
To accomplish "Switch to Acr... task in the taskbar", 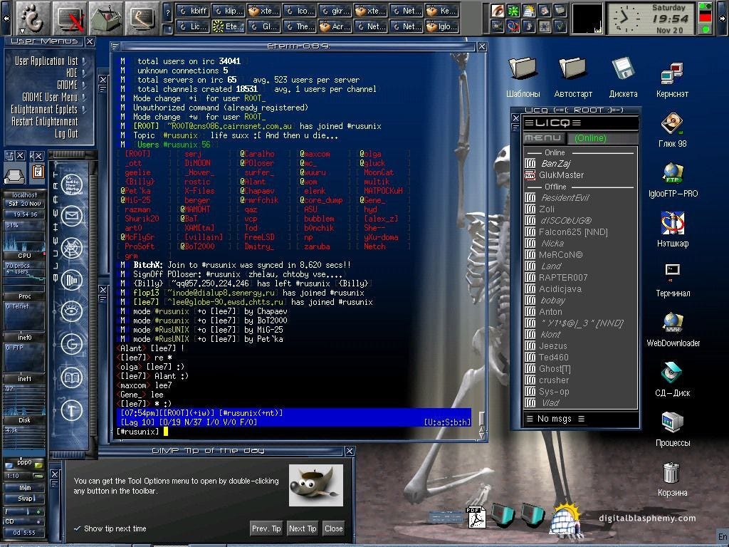I will coord(336,26).
